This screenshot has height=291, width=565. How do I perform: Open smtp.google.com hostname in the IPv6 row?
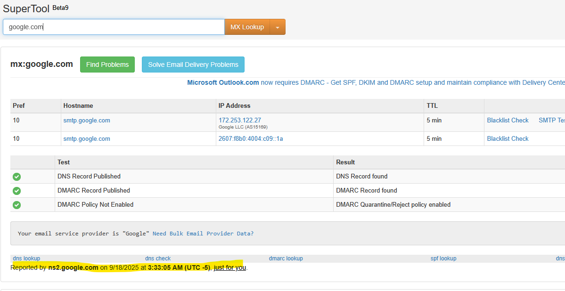coord(87,138)
